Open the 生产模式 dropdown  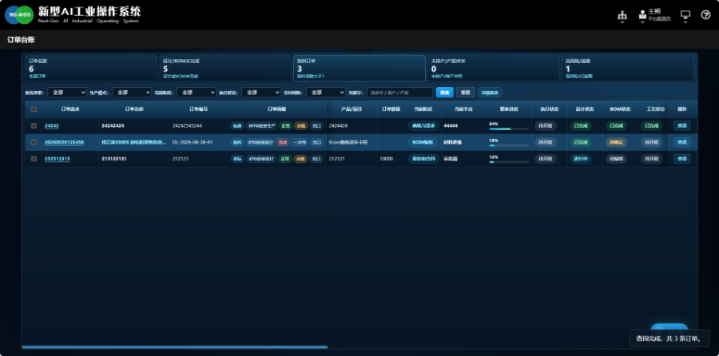(132, 92)
